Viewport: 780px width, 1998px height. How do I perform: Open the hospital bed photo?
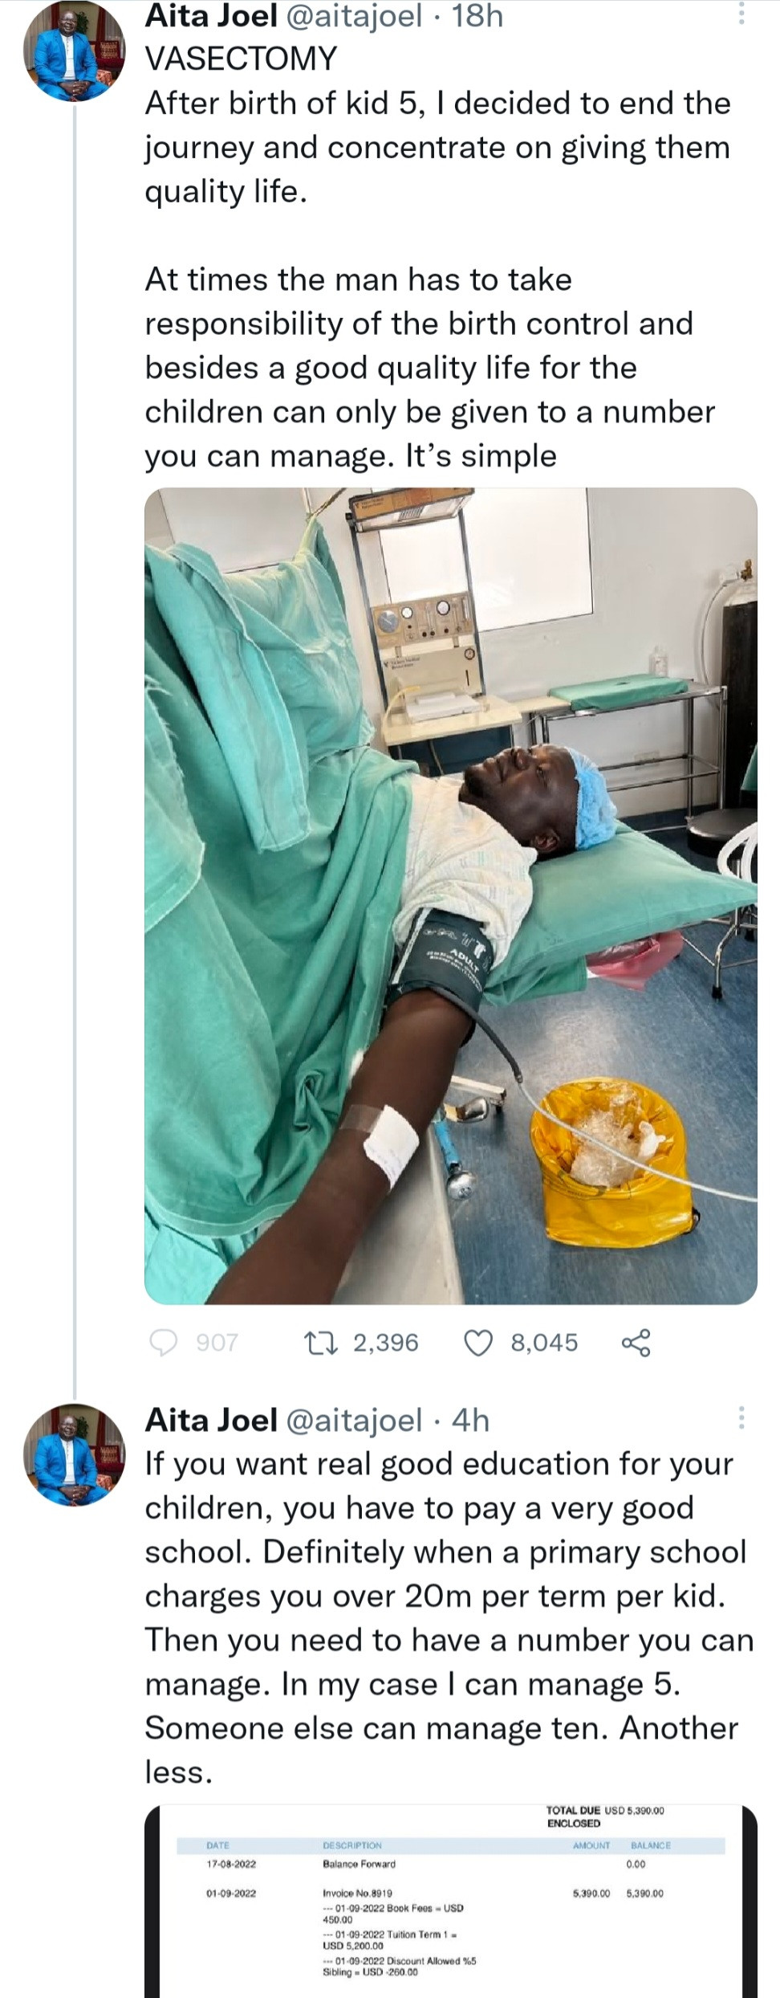[450, 895]
